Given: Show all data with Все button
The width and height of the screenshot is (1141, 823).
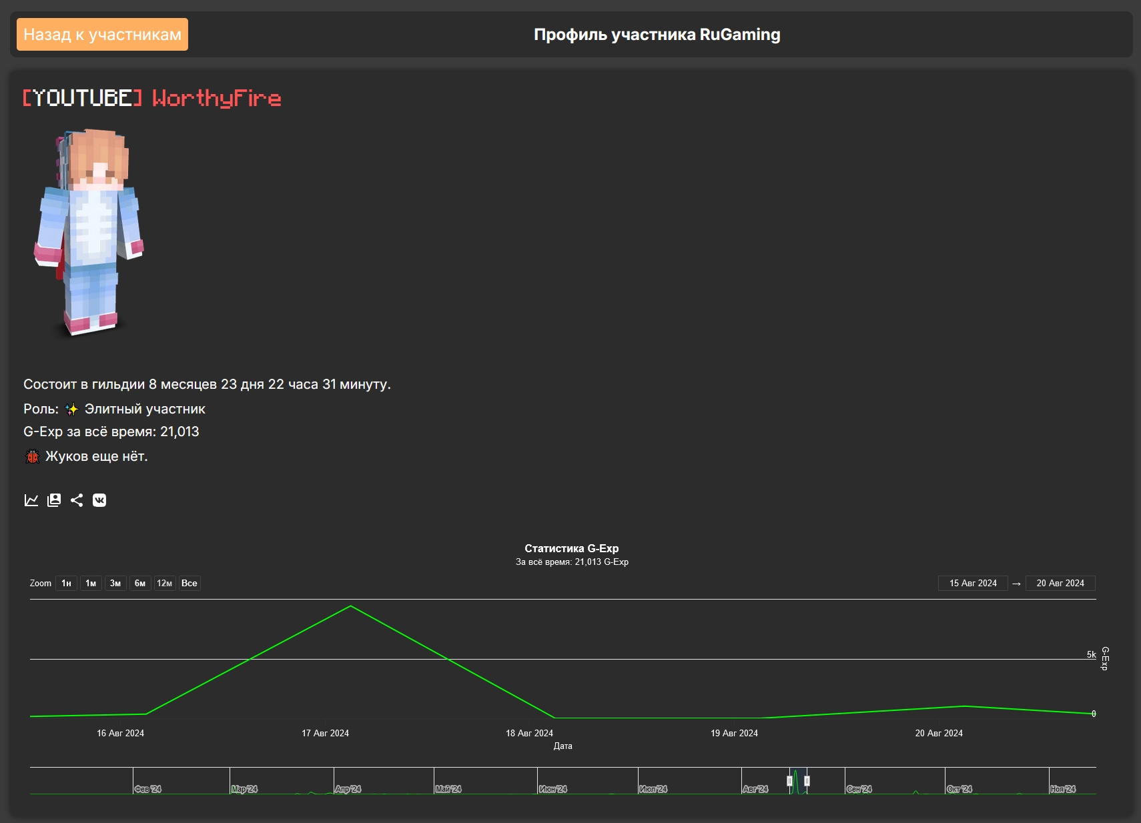Looking at the screenshot, I should [x=189, y=584].
